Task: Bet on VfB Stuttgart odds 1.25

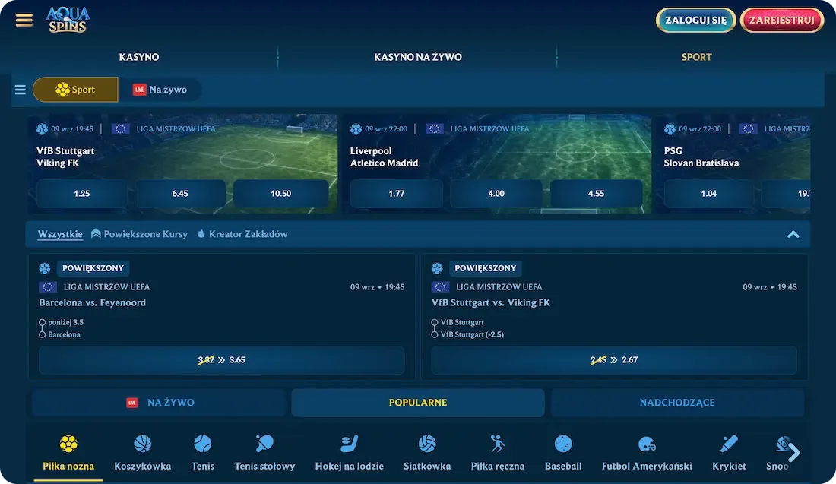Action: click(x=82, y=194)
